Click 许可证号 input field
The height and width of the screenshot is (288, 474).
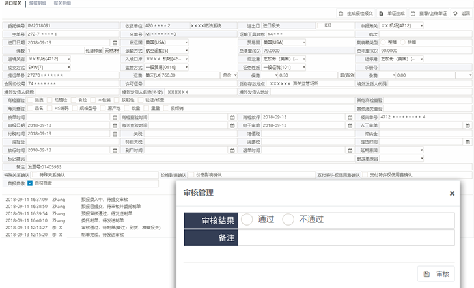190,84
